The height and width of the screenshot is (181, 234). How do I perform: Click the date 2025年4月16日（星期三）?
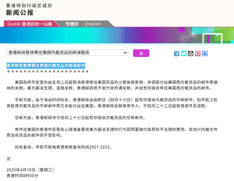coord(30,170)
